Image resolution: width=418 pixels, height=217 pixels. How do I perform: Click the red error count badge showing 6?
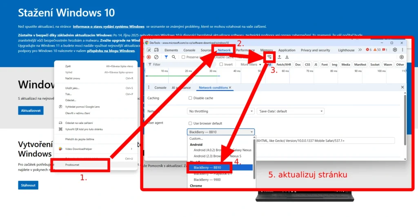click(369, 49)
